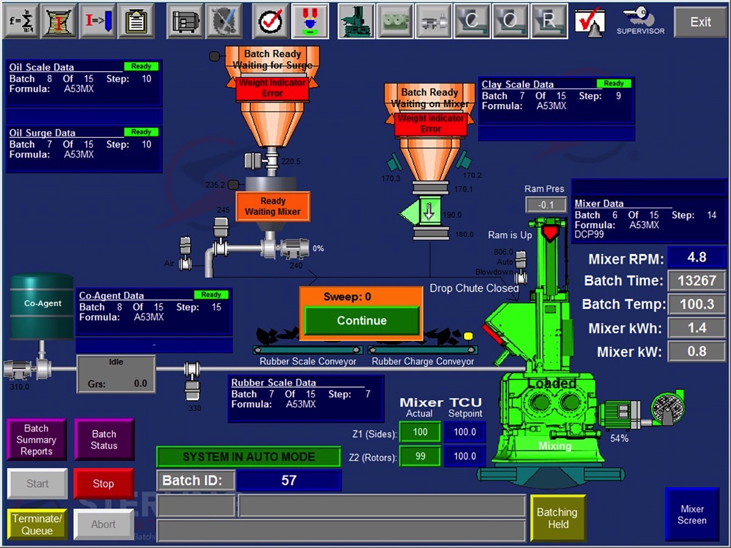This screenshot has width=731, height=548.
Task: Select the Z1 Sides setpoint 100.0 field
Action: [465, 432]
